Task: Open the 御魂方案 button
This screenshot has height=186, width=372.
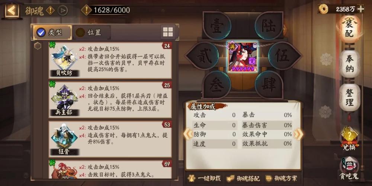Action: (281, 178)
